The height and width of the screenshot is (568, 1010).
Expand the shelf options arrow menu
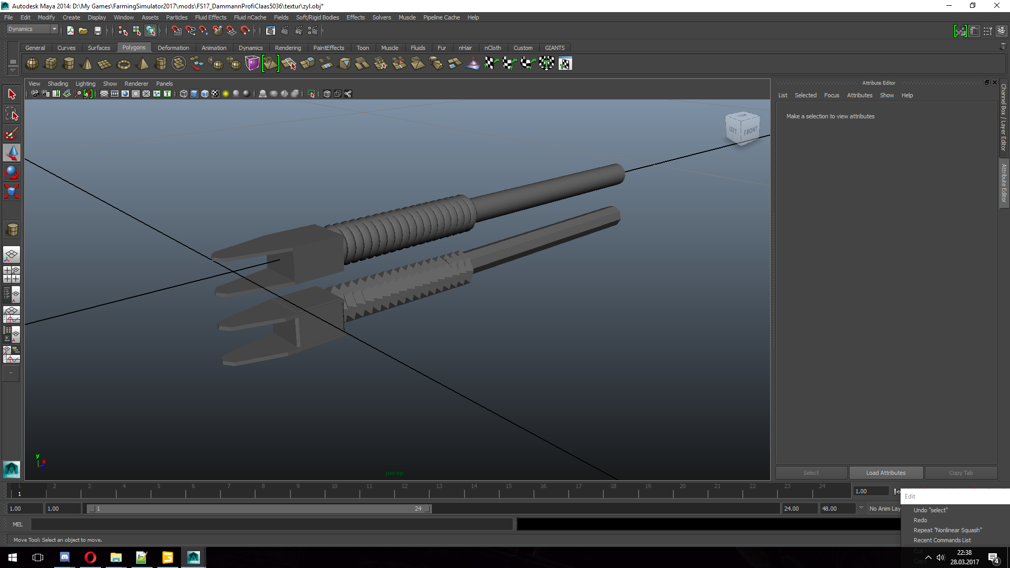click(x=13, y=70)
